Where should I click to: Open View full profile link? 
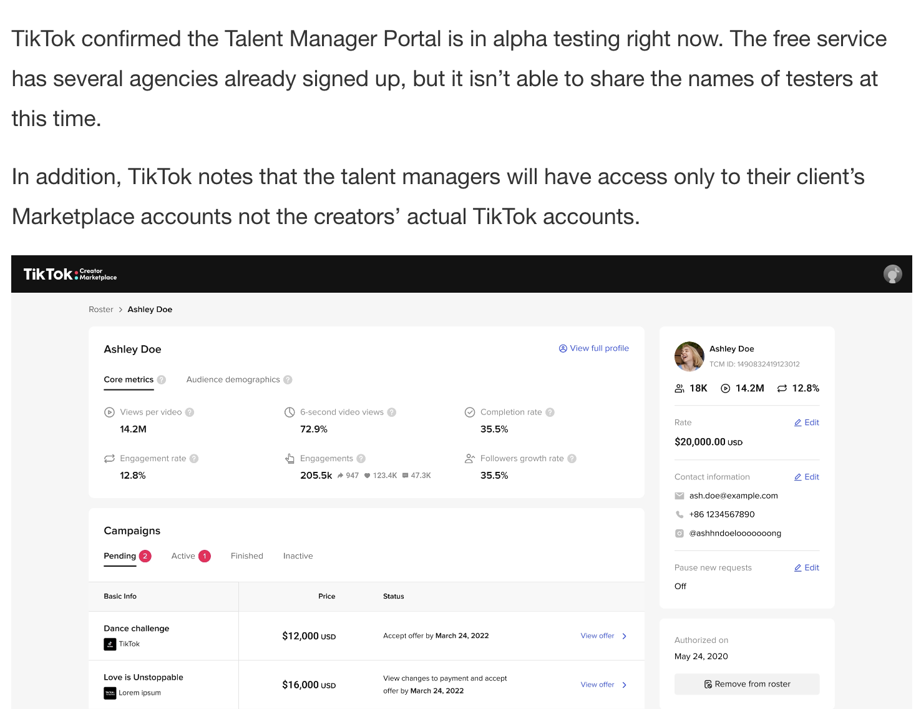[x=593, y=348]
